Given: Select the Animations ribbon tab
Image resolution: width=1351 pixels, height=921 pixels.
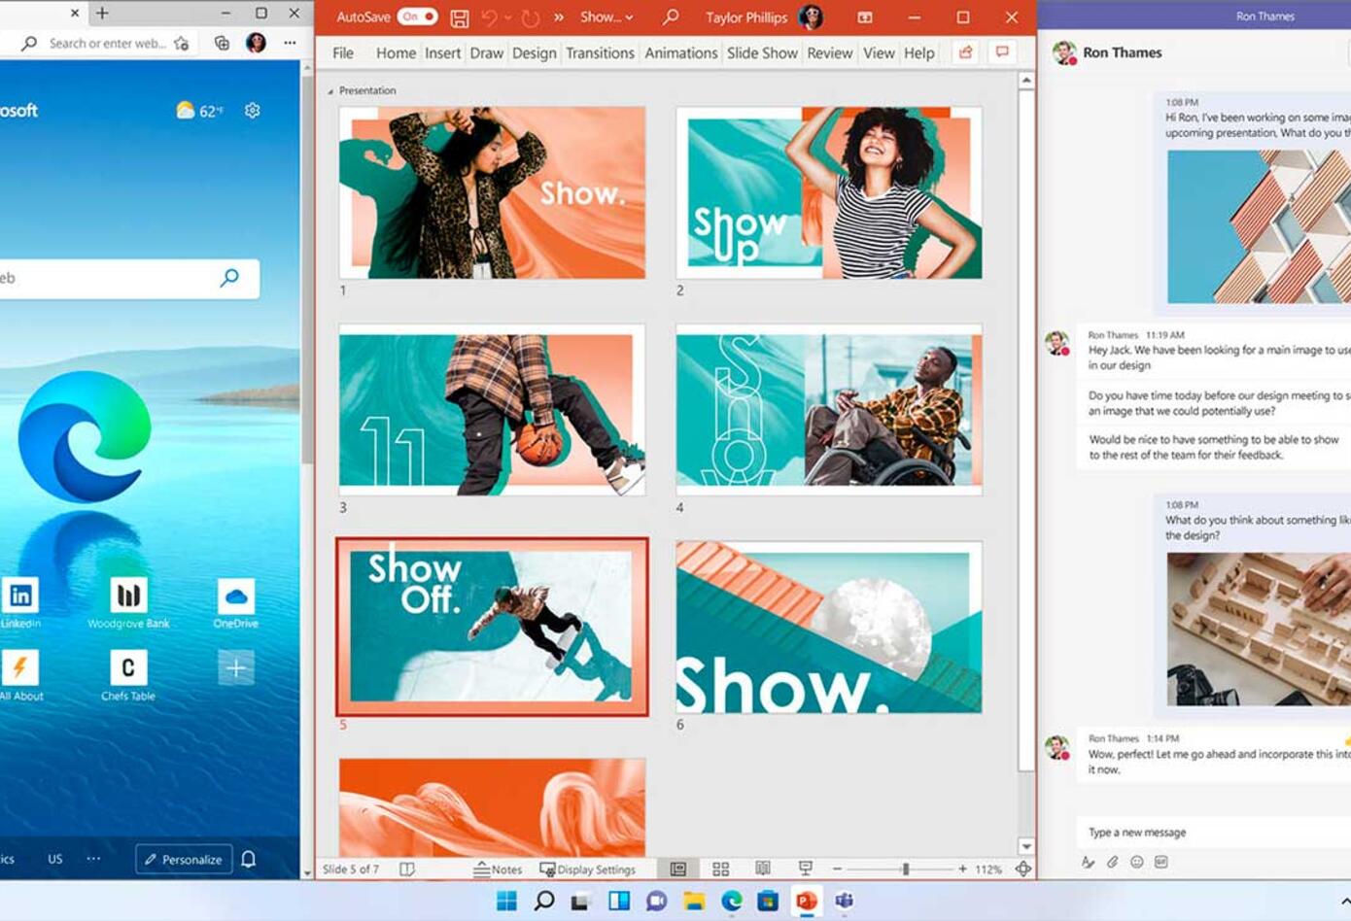Looking at the screenshot, I should (680, 53).
